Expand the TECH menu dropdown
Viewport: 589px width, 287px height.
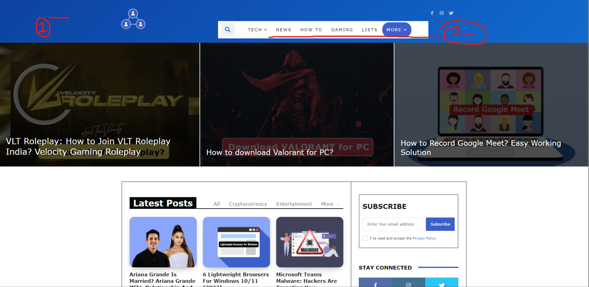[257, 30]
